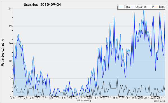
Task: Click the light blue Total legend line
Action: 121,7
